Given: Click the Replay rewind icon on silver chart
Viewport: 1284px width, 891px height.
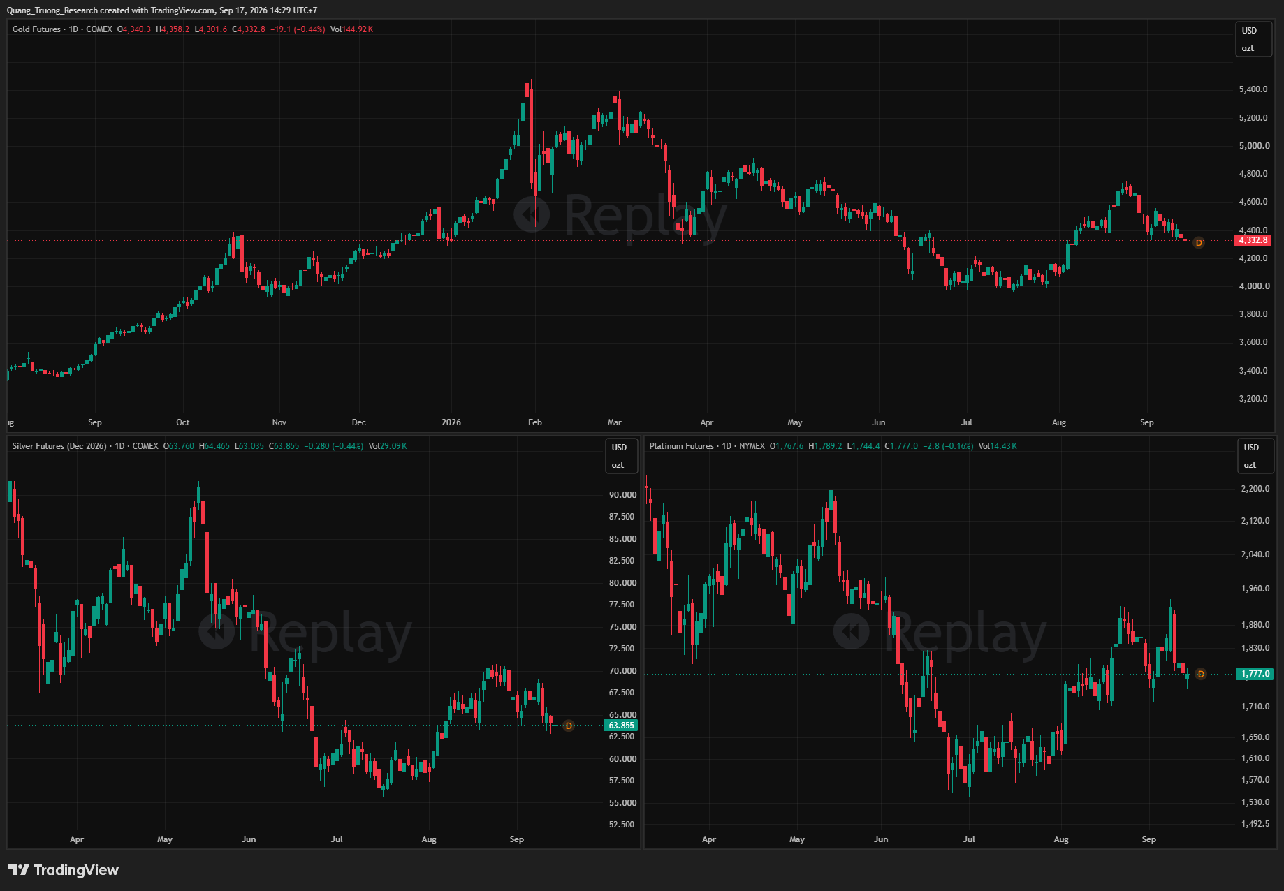Looking at the screenshot, I should coord(217,632).
